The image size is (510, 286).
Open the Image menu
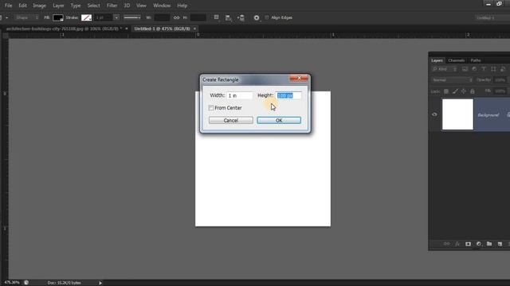click(x=39, y=6)
